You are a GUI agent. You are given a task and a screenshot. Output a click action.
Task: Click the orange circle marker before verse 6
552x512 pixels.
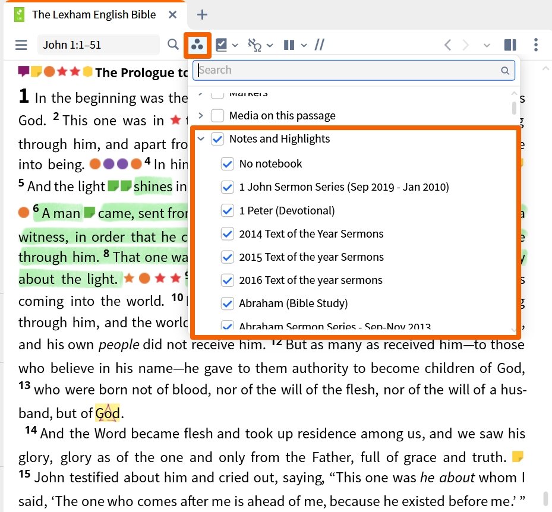click(x=24, y=213)
